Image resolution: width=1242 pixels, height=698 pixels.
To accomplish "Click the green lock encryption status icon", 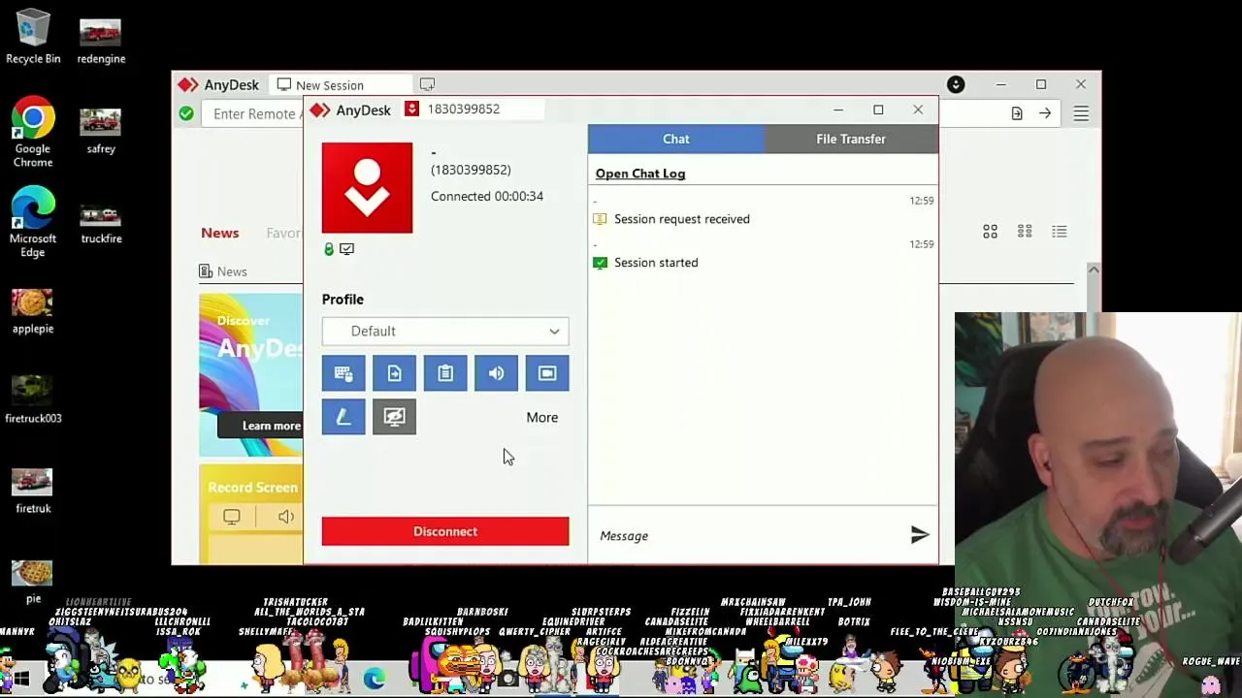I will click(329, 249).
